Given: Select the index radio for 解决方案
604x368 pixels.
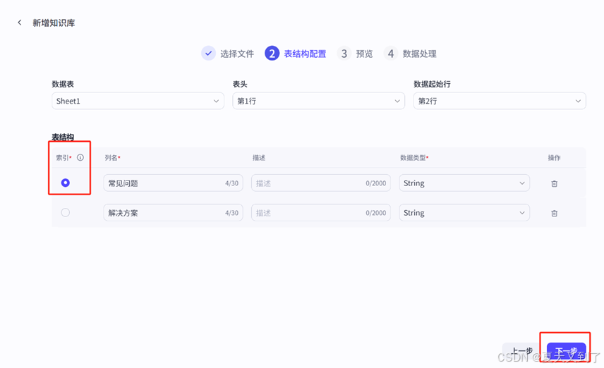Looking at the screenshot, I should coord(66,212).
